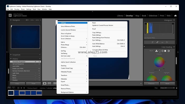Show the three-wheel view in Color Grading
This screenshot has width=185, height=104.
click(156, 51)
